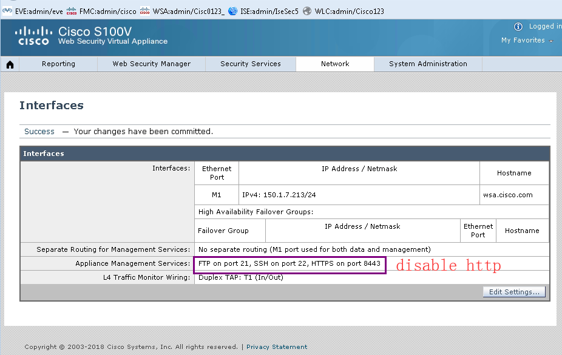
Task: Click the Edit Settings button
Action: [513, 292]
